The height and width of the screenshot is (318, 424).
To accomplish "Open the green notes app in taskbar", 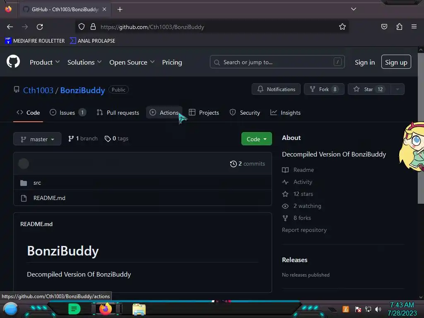I will pyautogui.click(x=75, y=309).
